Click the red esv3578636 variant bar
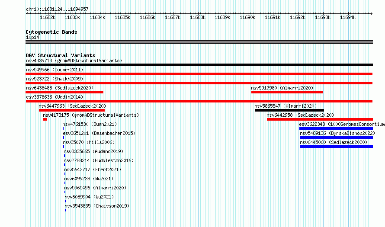This screenshot has width=385, height=227. (x=199, y=101)
